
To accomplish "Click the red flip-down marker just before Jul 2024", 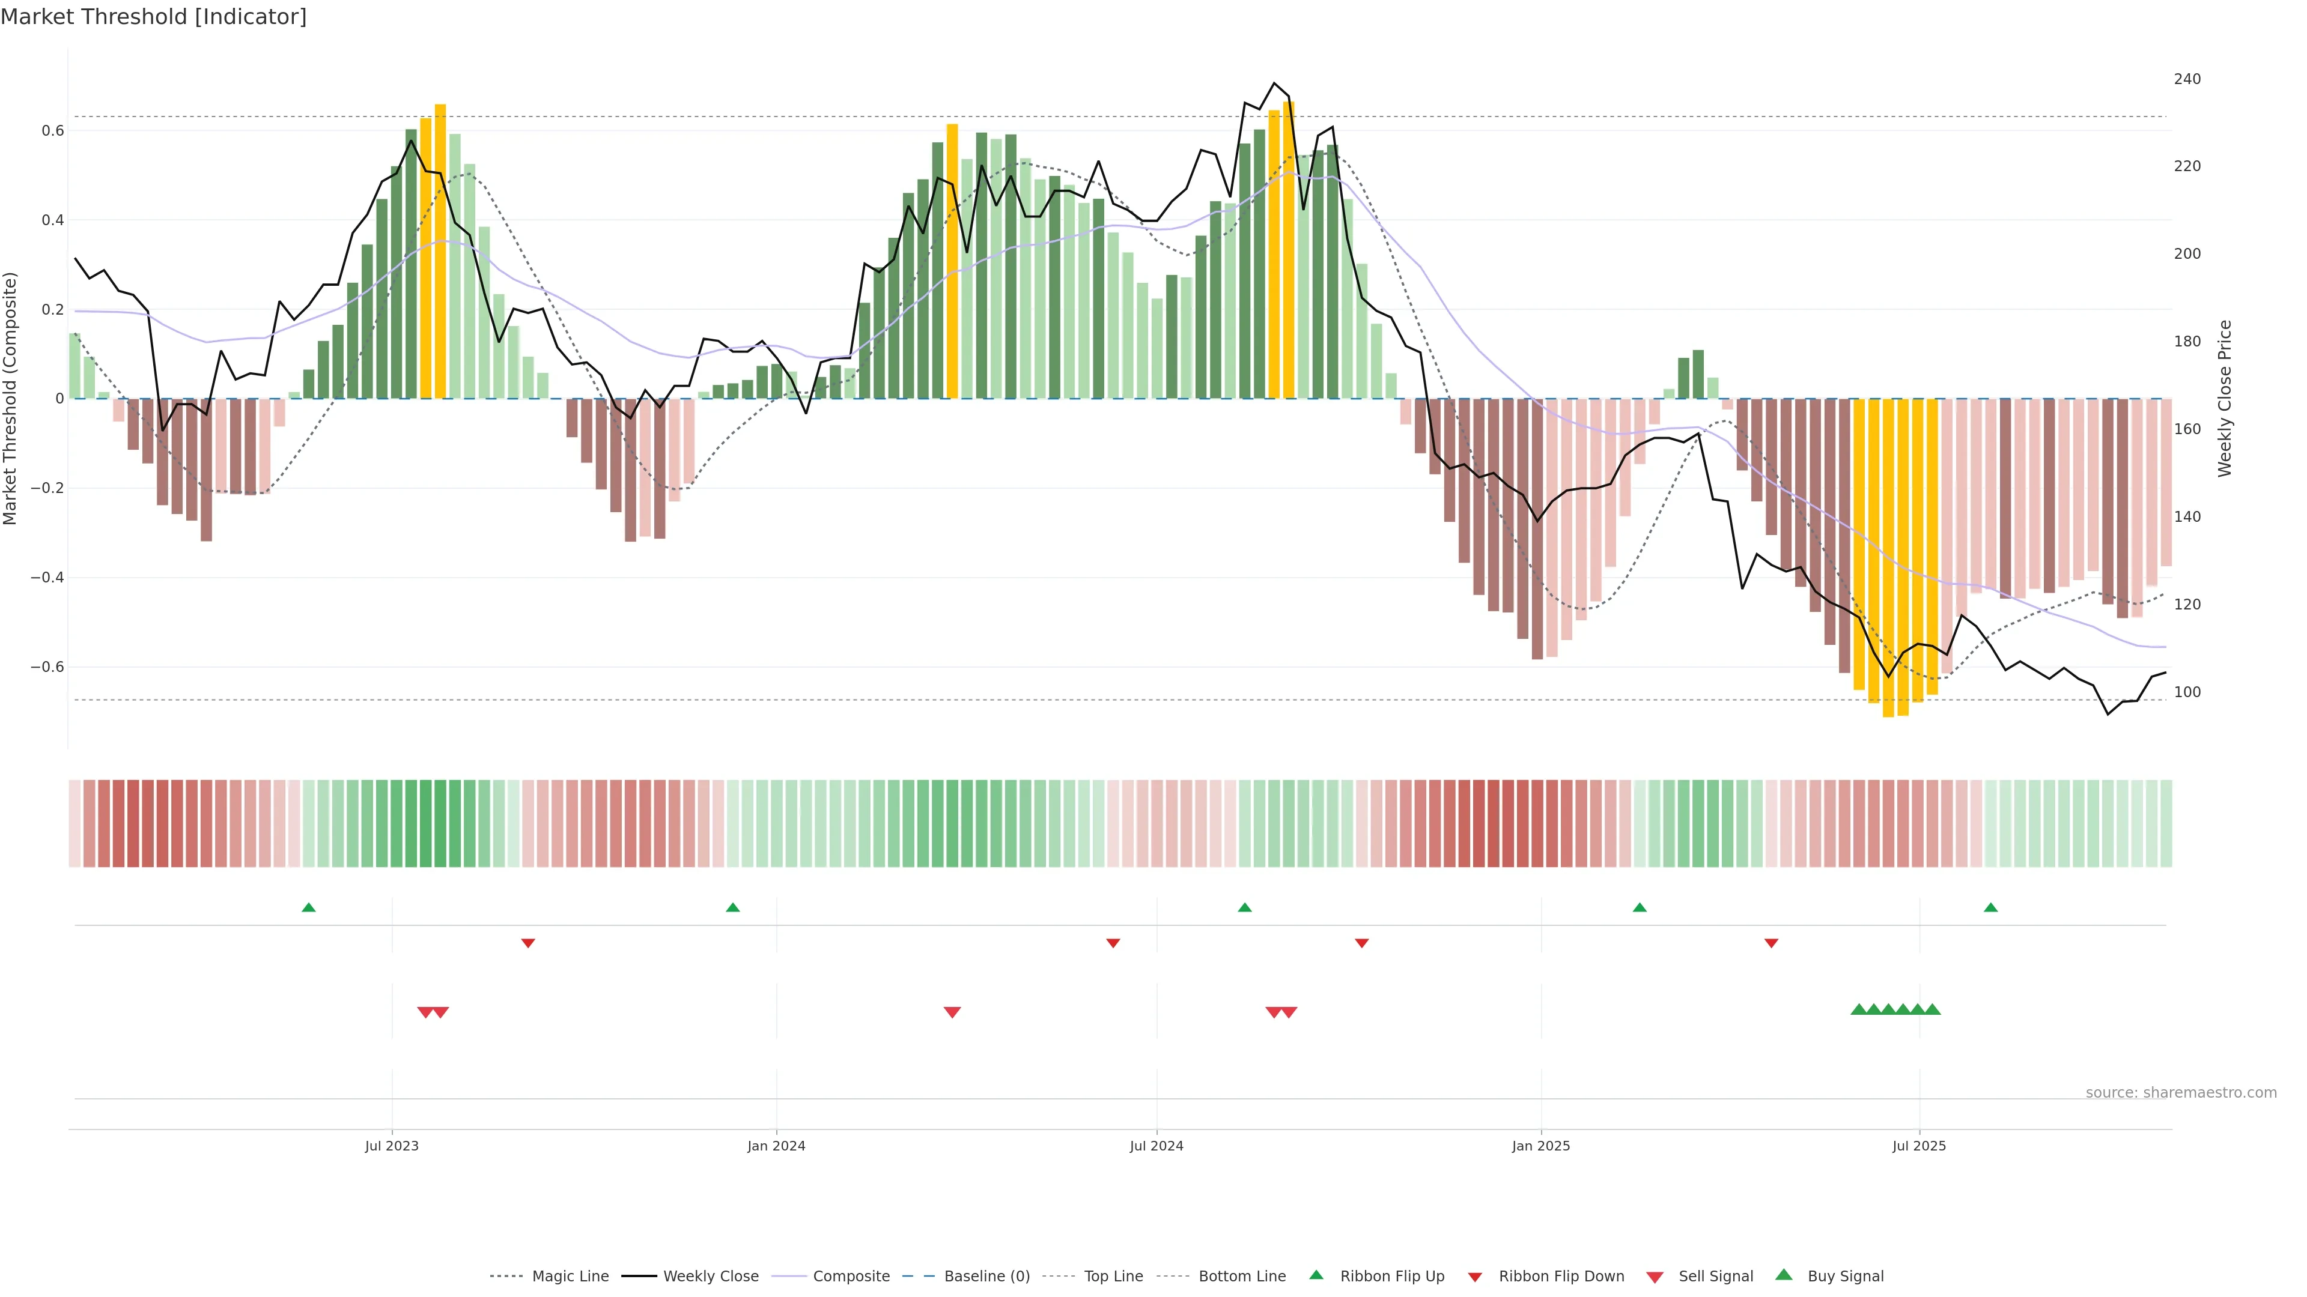I will (1113, 943).
